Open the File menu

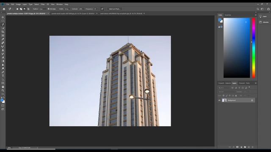pyautogui.click(x=8, y=4)
